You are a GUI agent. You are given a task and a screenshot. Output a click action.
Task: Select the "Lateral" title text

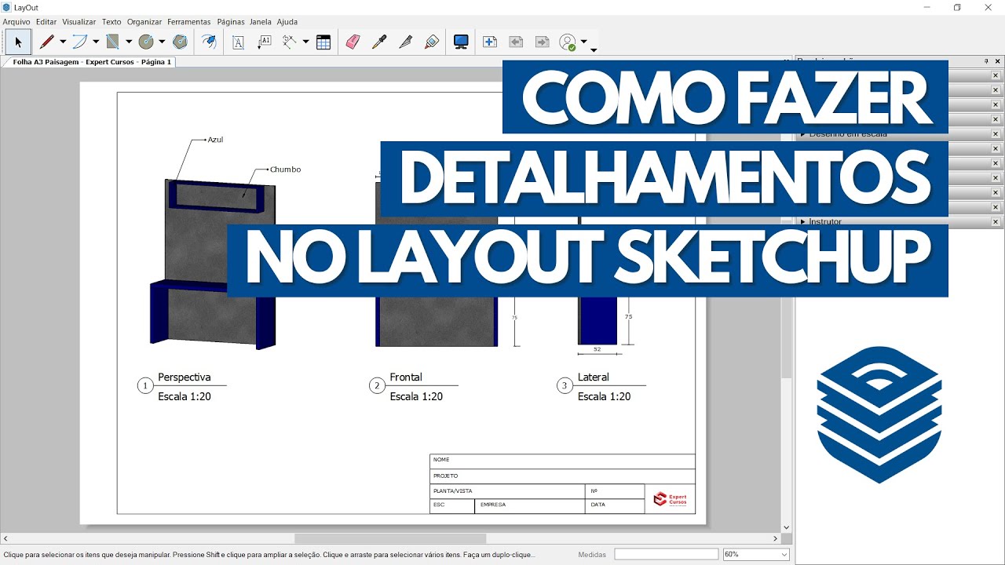(x=594, y=377)
